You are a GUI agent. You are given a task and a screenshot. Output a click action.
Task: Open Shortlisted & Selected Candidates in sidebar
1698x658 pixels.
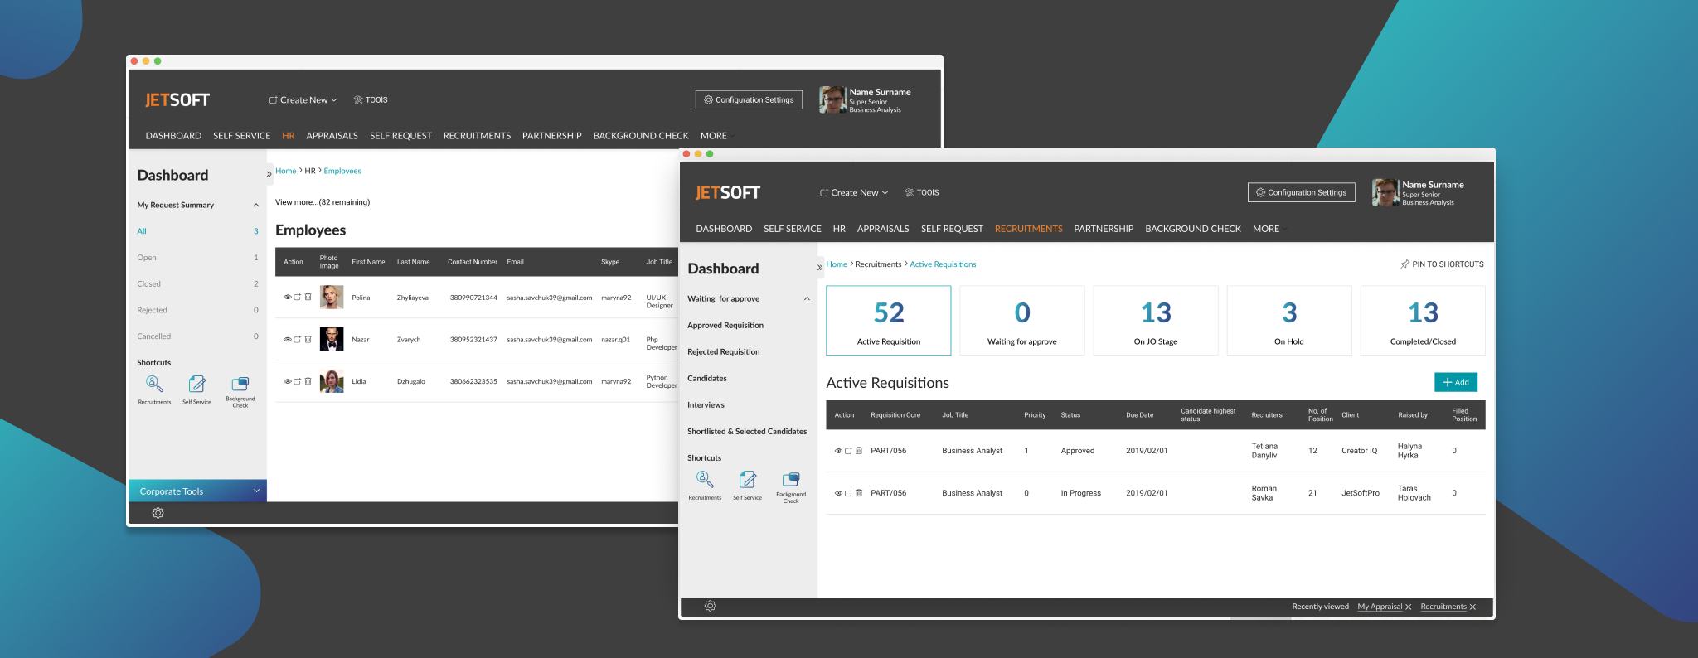(x=747, y=432)
